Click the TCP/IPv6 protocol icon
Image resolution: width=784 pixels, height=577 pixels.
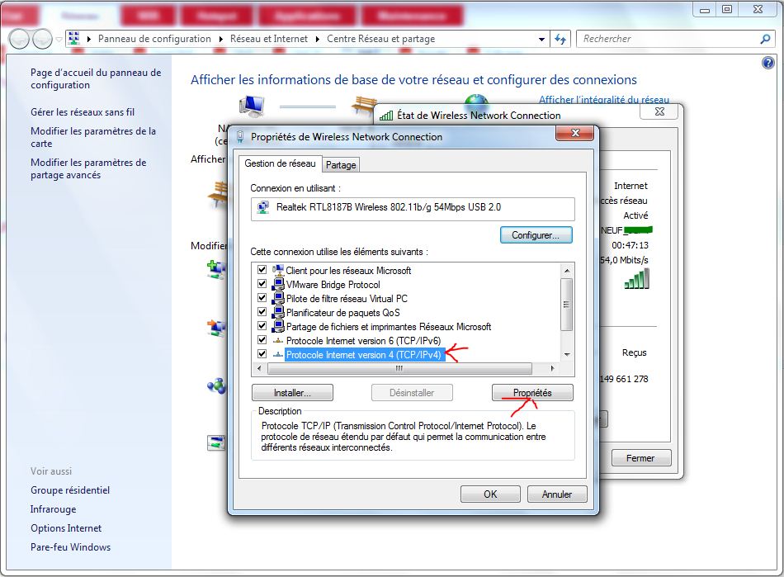[278, 341]
